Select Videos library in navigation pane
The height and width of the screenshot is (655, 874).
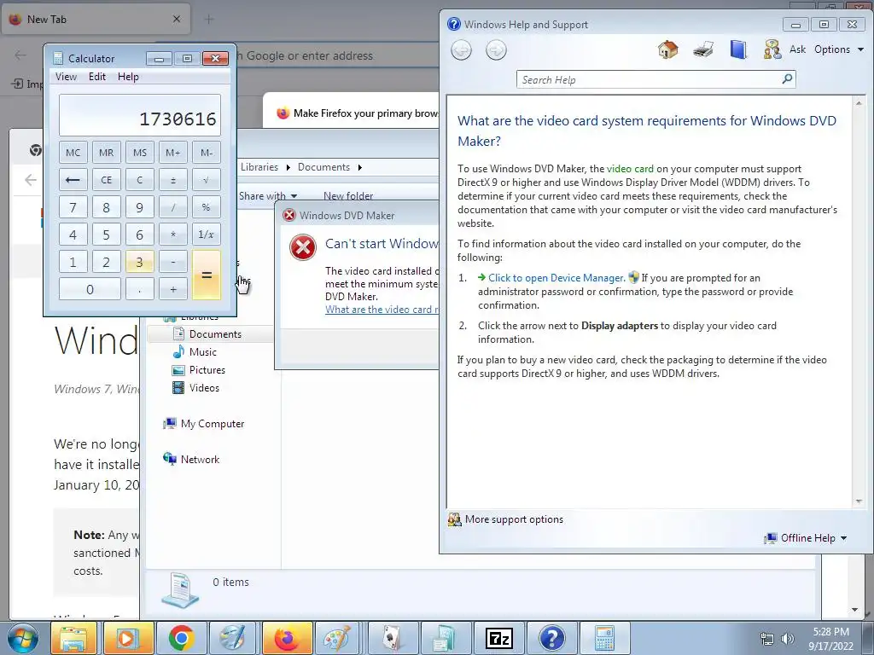coord(204,388)
